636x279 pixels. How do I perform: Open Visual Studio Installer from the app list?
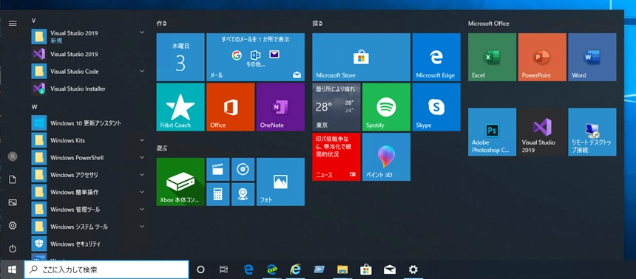tap(89, 89)
